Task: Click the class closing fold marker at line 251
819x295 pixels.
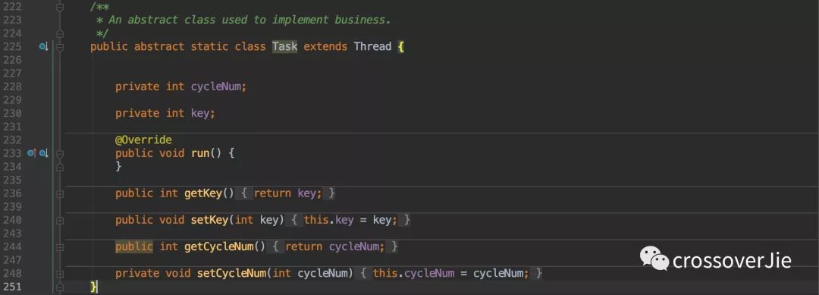Action: coord(60,287)
